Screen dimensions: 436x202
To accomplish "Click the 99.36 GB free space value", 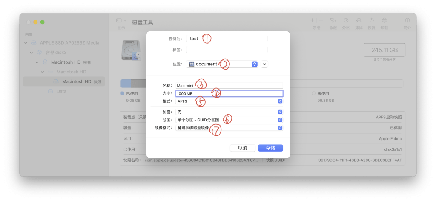I will [x=326, y=100].
